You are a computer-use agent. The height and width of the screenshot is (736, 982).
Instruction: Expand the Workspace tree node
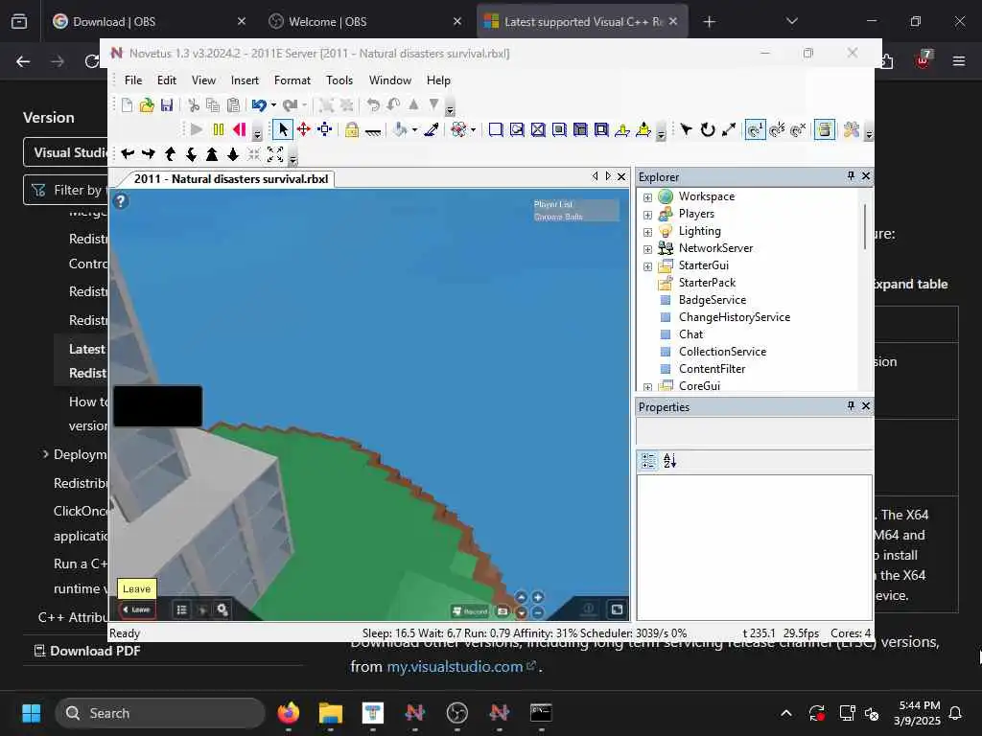tap(647, 197)
